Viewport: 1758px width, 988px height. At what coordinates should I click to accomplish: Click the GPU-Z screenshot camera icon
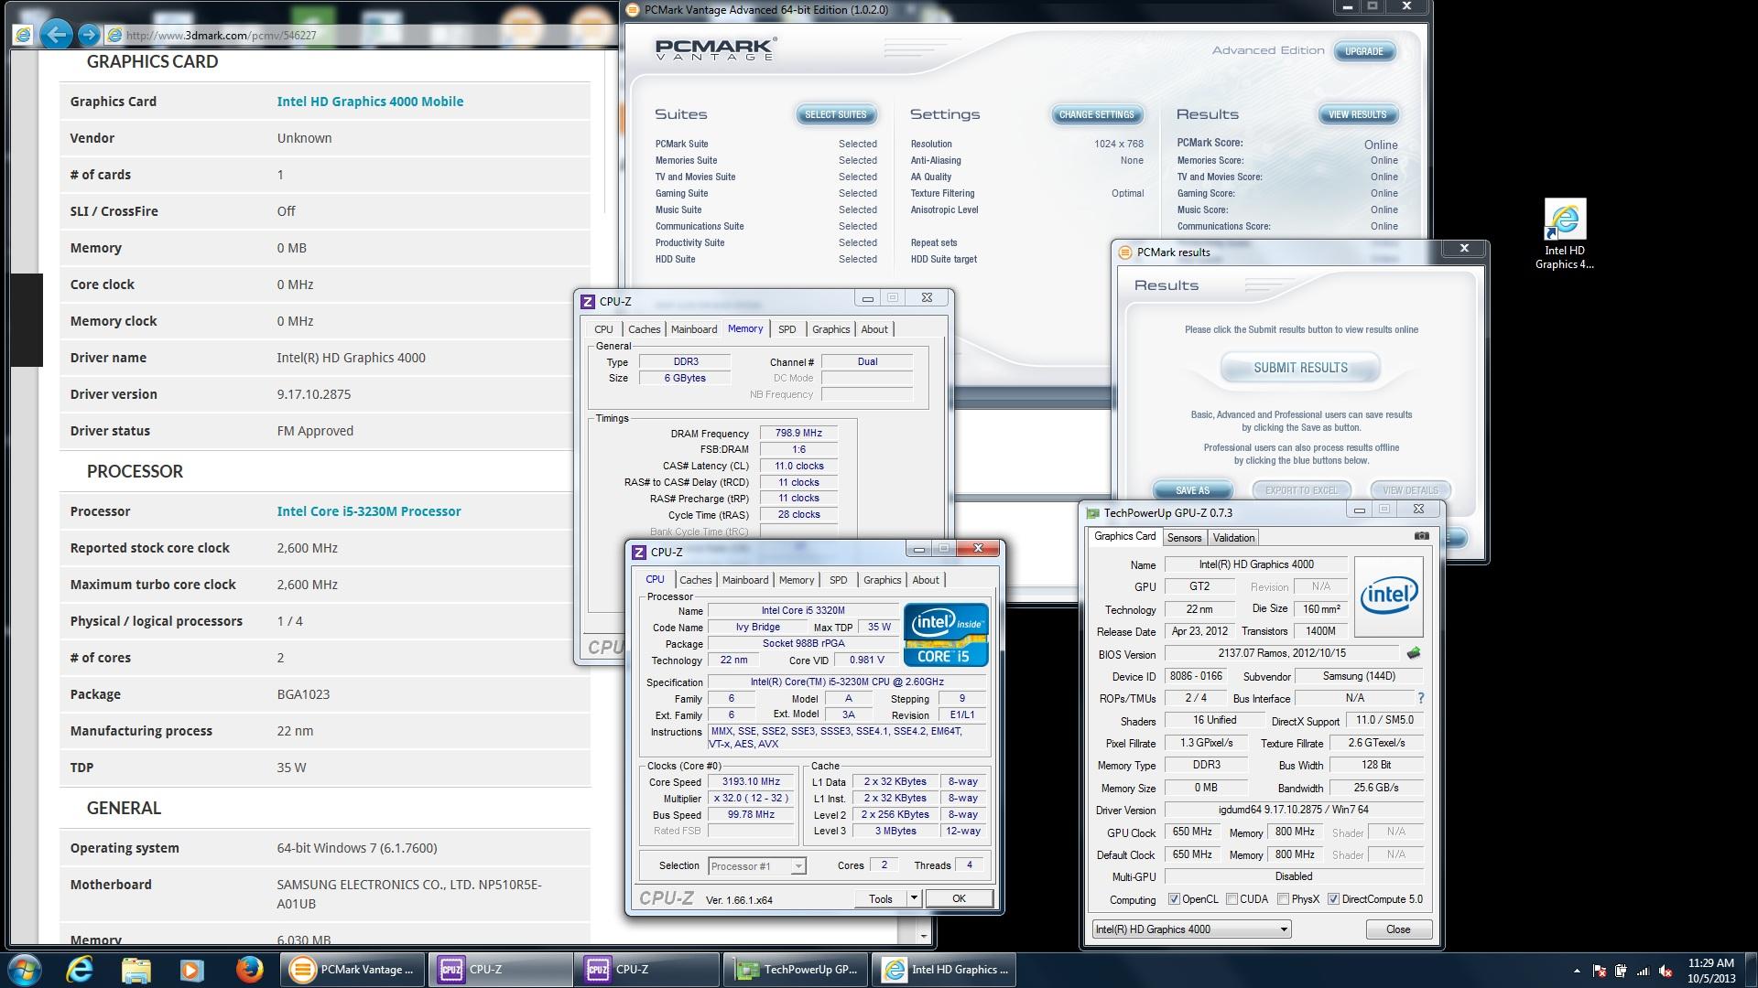pyautogui.click(x=1421, y=536)
